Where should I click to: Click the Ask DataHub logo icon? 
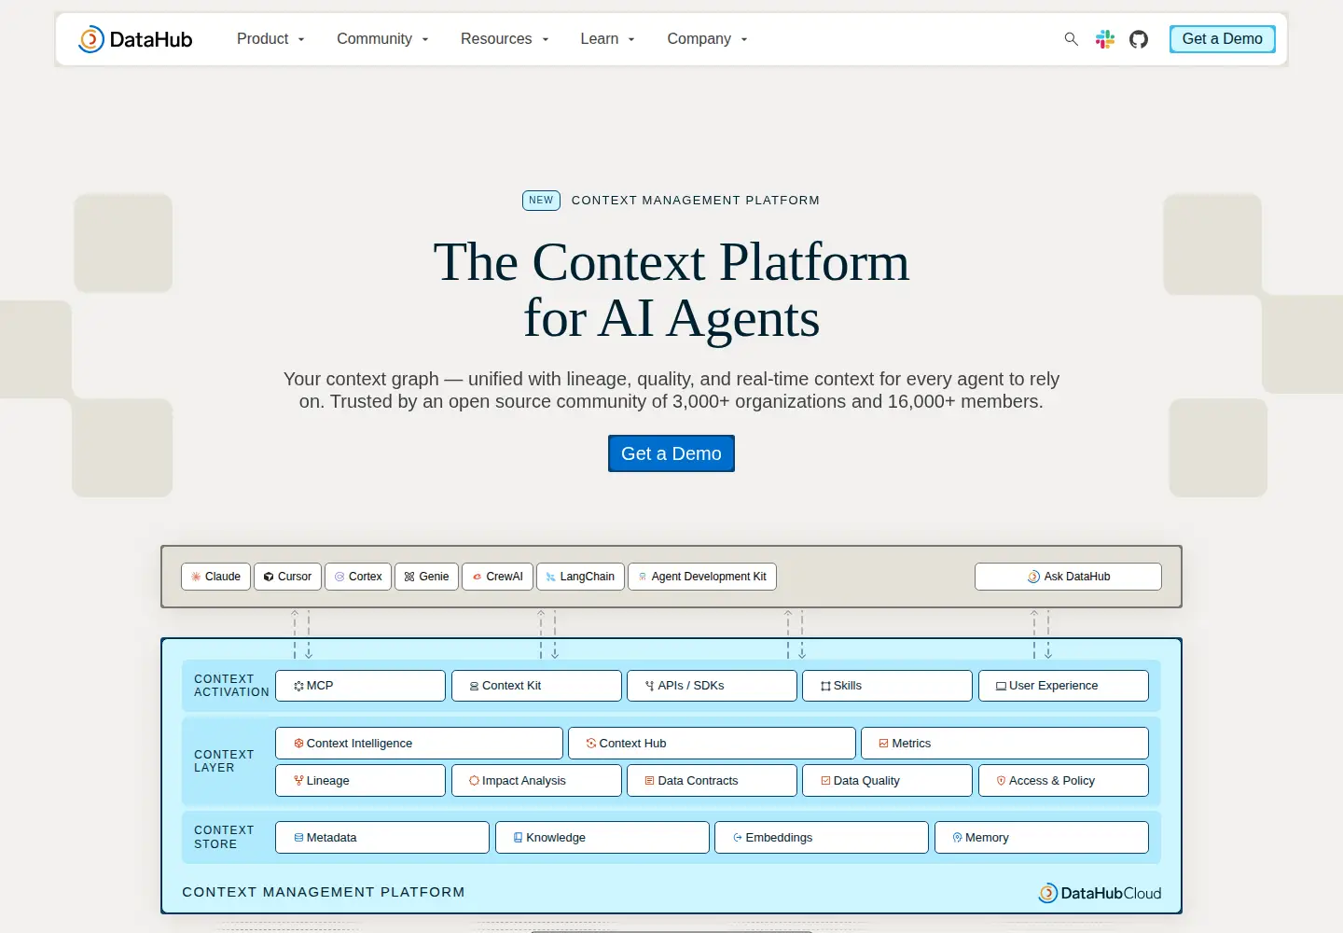click(x=1033, y=577)
